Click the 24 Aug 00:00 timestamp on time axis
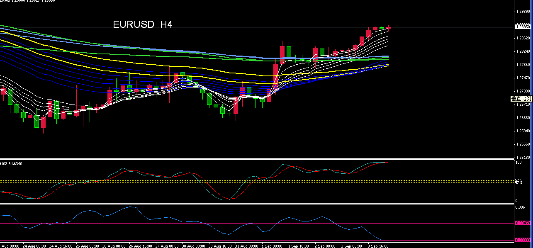 click(34, 245)
